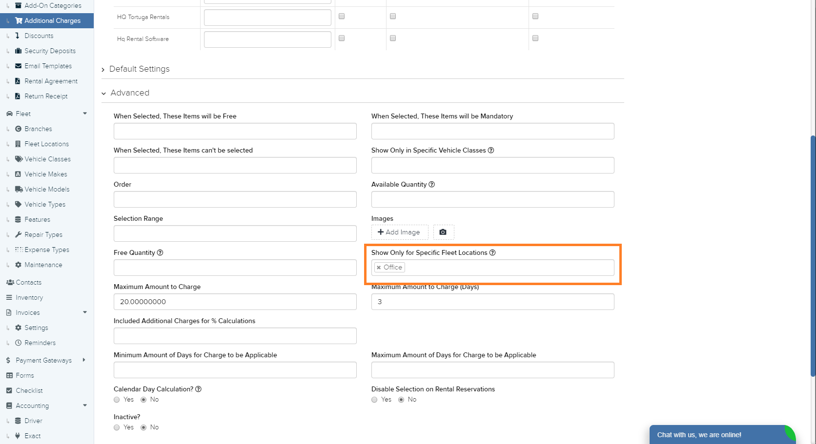Open invoice Settings in the sidebar
The image size is (816, 444).
[x=36, y=328]
